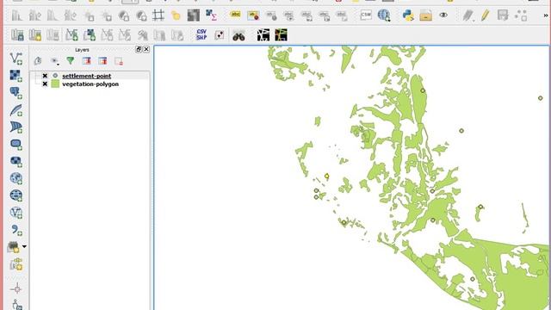Click the yellow selected settlement point on map
551x310 pixels.
tap(327, 176)
